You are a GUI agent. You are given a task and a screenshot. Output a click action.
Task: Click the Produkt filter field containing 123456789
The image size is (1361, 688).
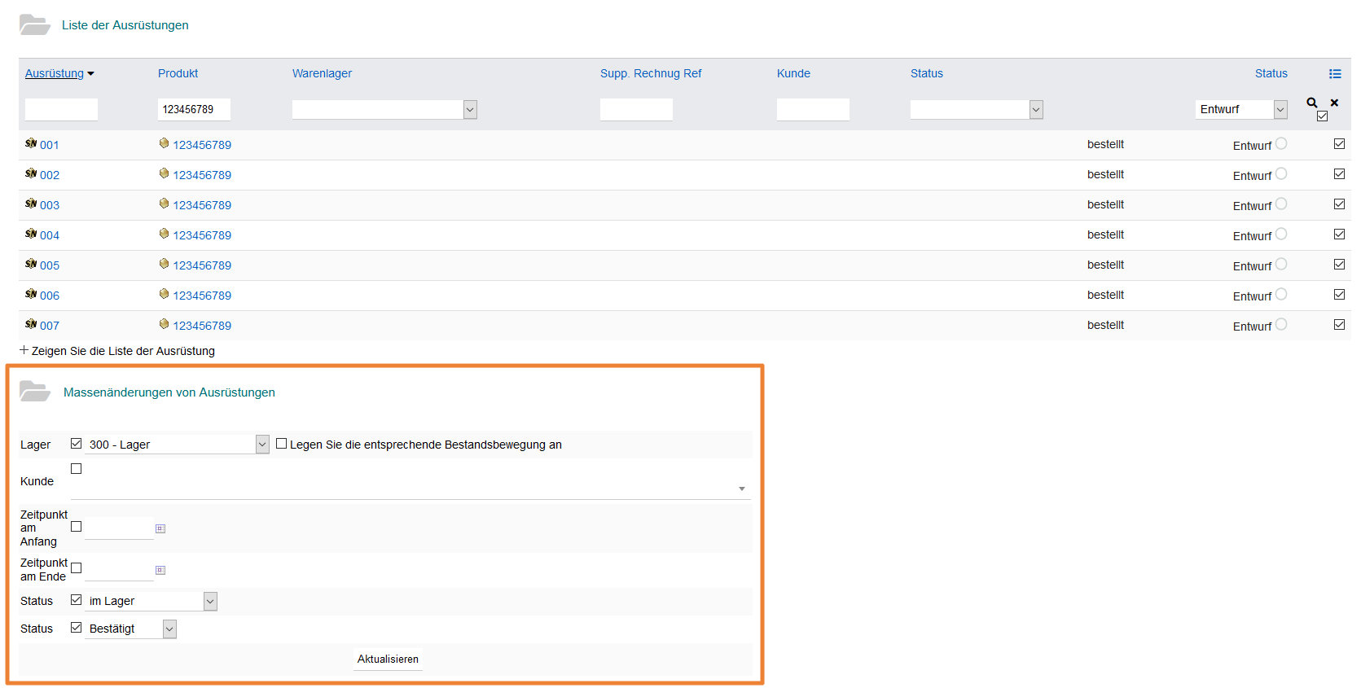pyautogui.click(x=194, y=110)
